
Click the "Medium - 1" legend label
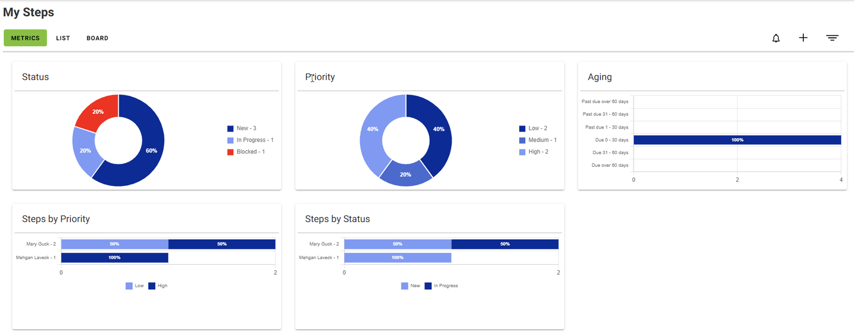coord(542,140)
